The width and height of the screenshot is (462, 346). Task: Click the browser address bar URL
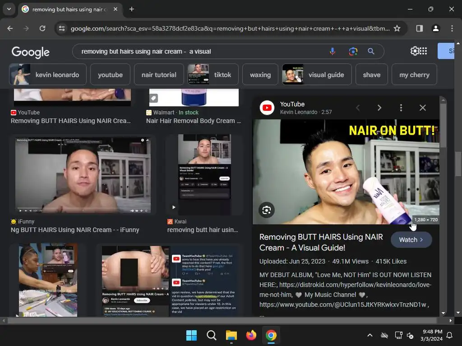pos(230,28)
